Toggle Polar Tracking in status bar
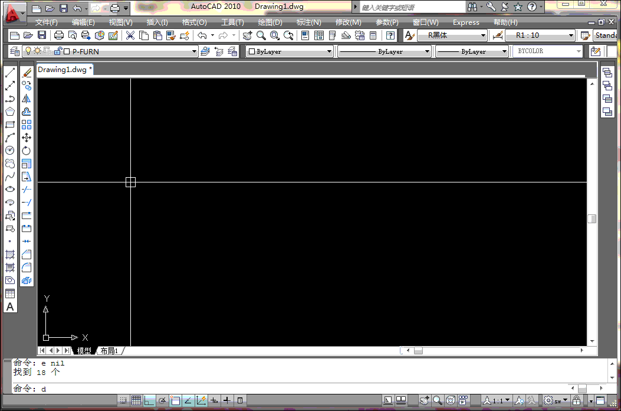Viewport: 621px width, 411px height. [x=162, y=400]
